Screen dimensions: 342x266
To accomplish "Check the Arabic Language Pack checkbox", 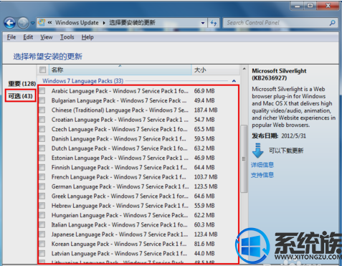I will click(x=42, y=91).
